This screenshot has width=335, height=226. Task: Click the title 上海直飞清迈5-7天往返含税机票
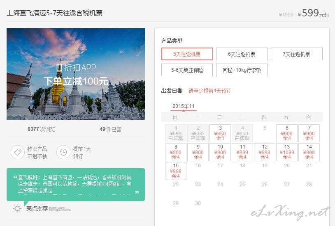coord(55,13)
